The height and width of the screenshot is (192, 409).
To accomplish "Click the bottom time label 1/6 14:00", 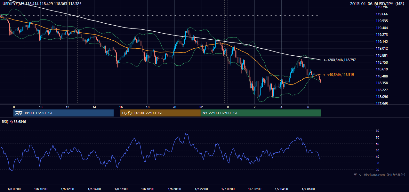I will point(94,189).
